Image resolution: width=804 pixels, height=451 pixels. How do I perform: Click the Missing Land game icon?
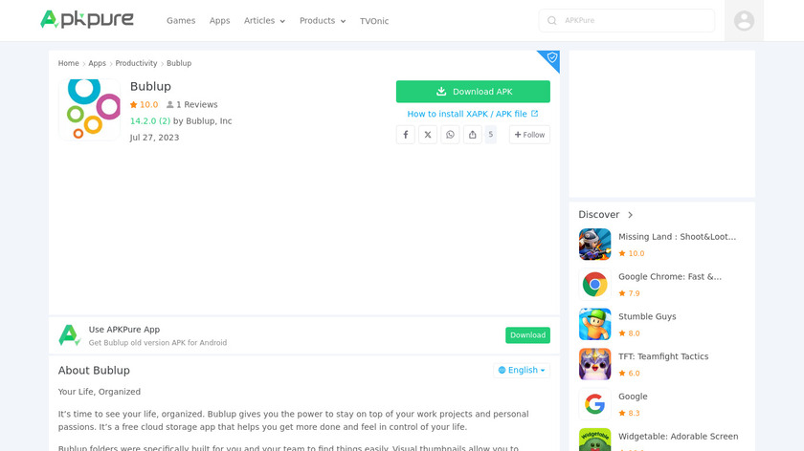coord(594,245)
